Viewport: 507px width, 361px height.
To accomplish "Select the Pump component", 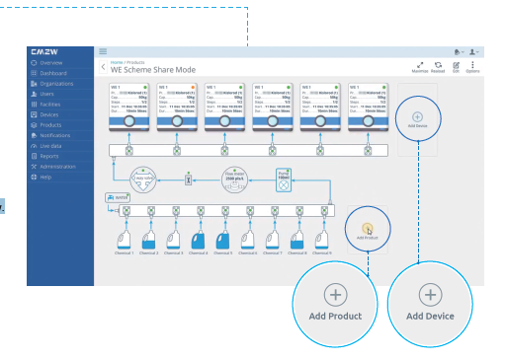I will [x=284, y=180].
